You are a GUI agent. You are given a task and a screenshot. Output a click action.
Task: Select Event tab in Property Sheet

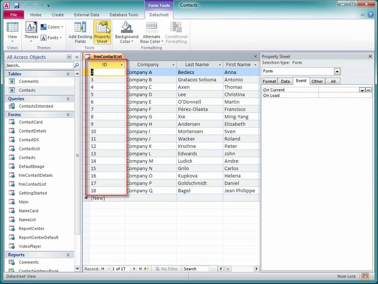pyautogui.click(x=301, y=81)
